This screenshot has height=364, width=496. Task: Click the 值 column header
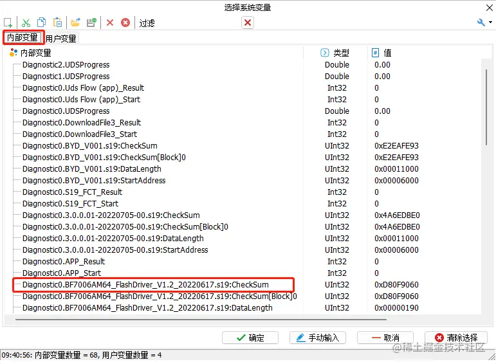pyautogui.click(x=387, y=53)
